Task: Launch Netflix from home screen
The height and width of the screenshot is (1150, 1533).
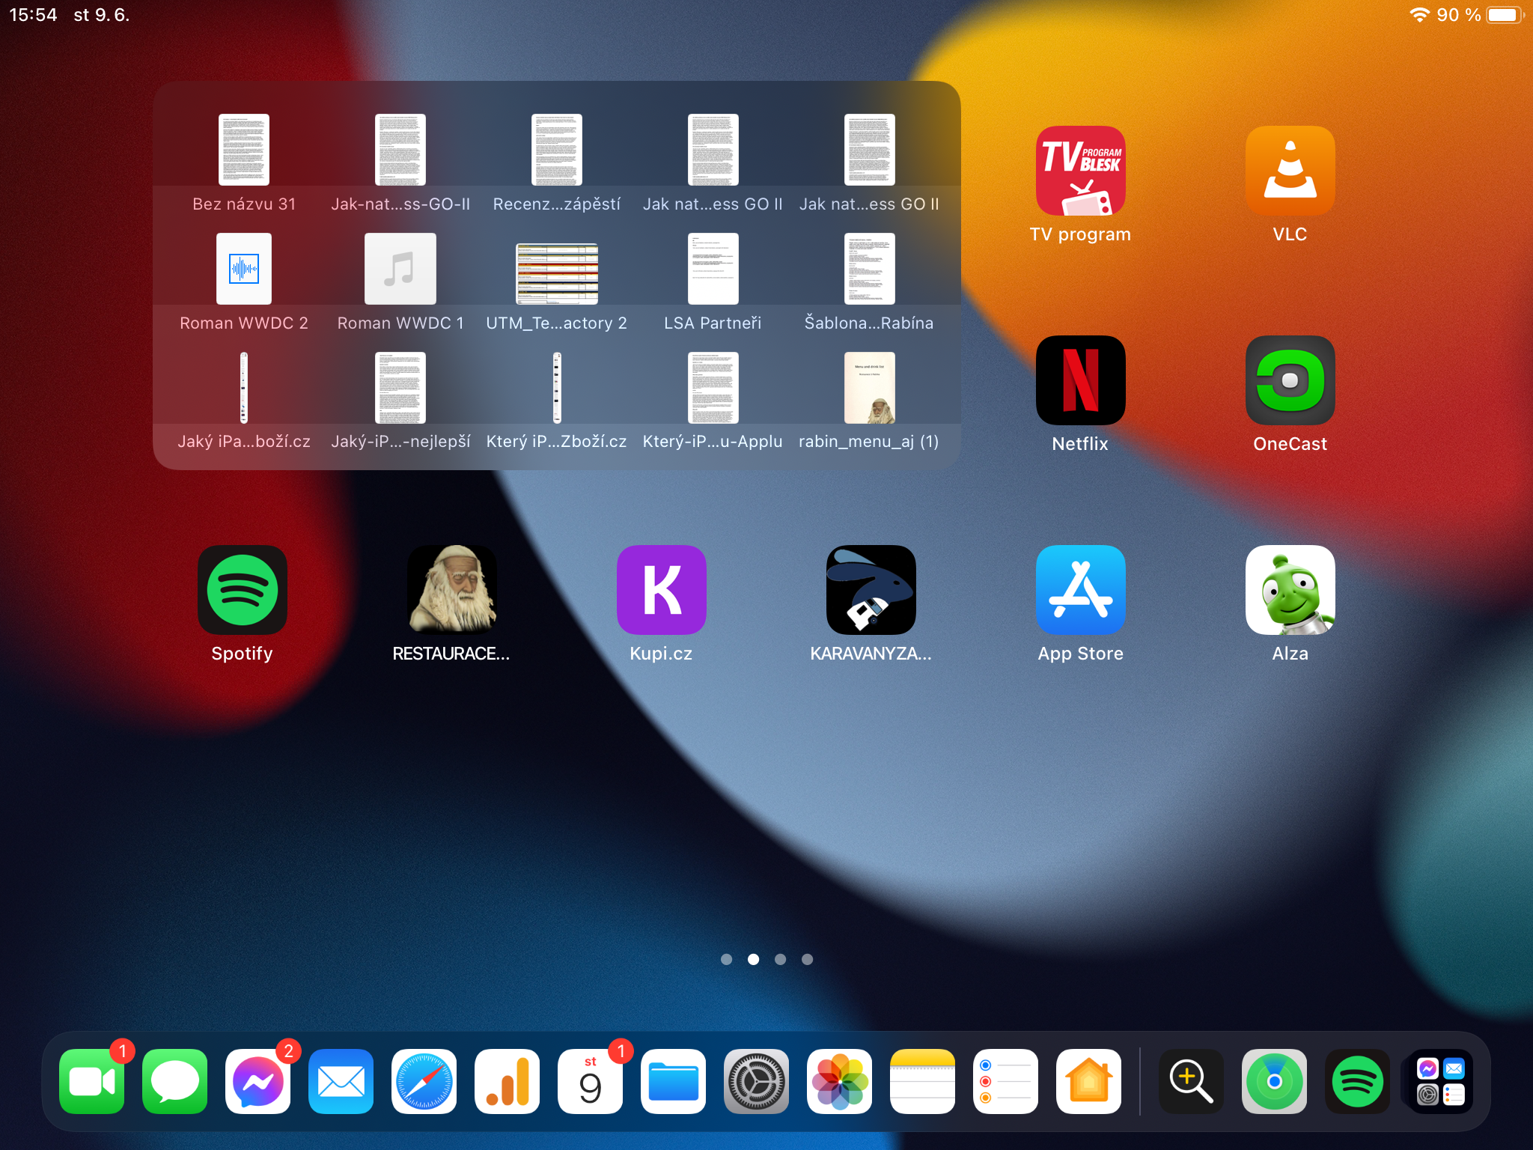Action: tap(1080, 380)
